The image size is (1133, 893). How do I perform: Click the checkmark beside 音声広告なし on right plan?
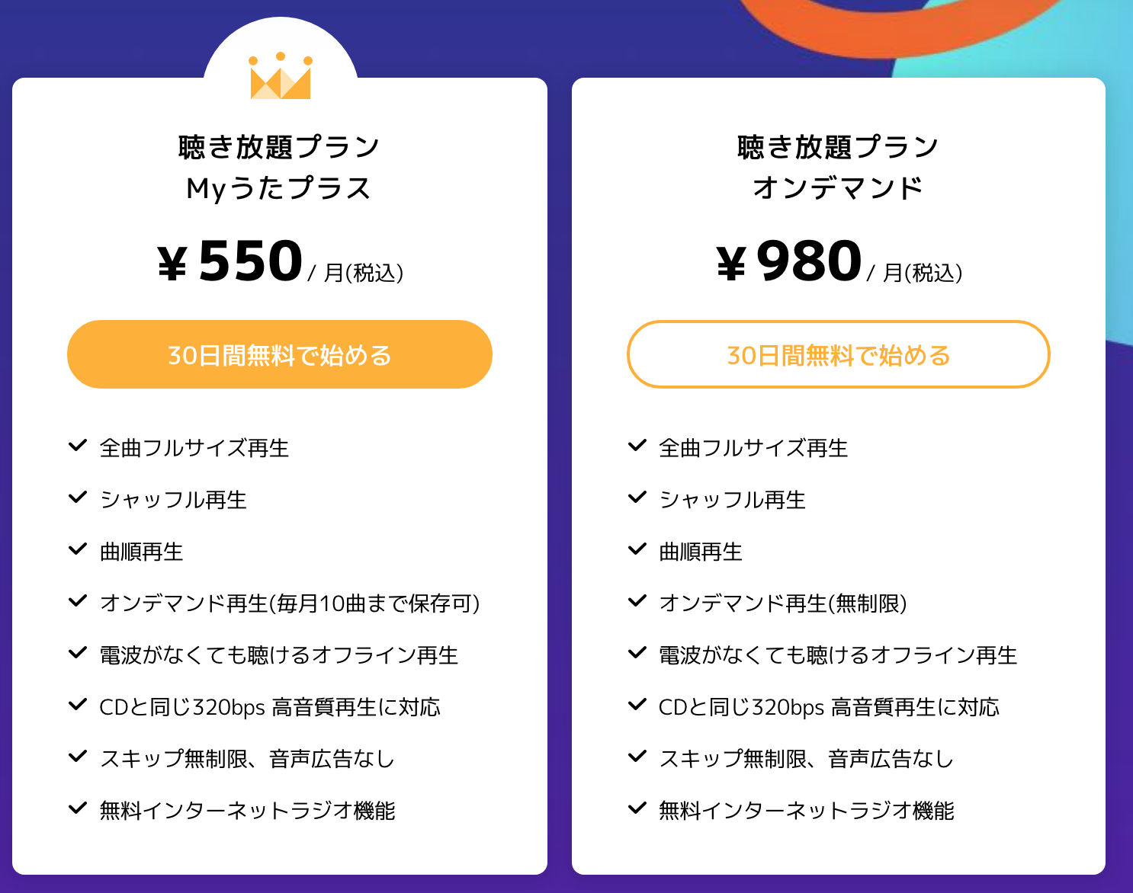[x=637, y=757]
